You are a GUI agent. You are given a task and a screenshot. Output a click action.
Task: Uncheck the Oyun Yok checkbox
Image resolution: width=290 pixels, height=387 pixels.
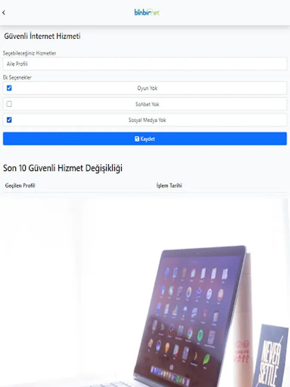point(9,88)
